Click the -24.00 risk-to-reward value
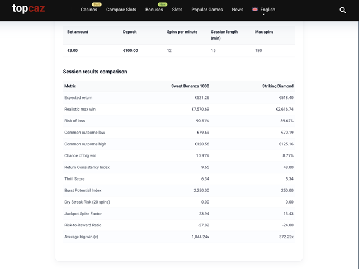 [x=287, y=225]
